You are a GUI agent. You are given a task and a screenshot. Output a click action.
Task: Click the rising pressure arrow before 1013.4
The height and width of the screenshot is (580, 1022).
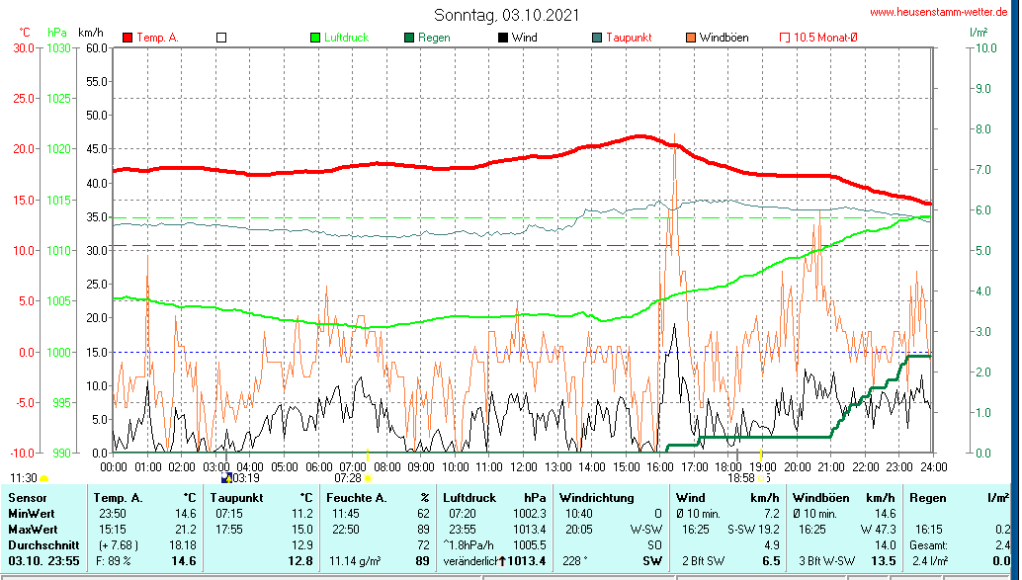point(501,561)
